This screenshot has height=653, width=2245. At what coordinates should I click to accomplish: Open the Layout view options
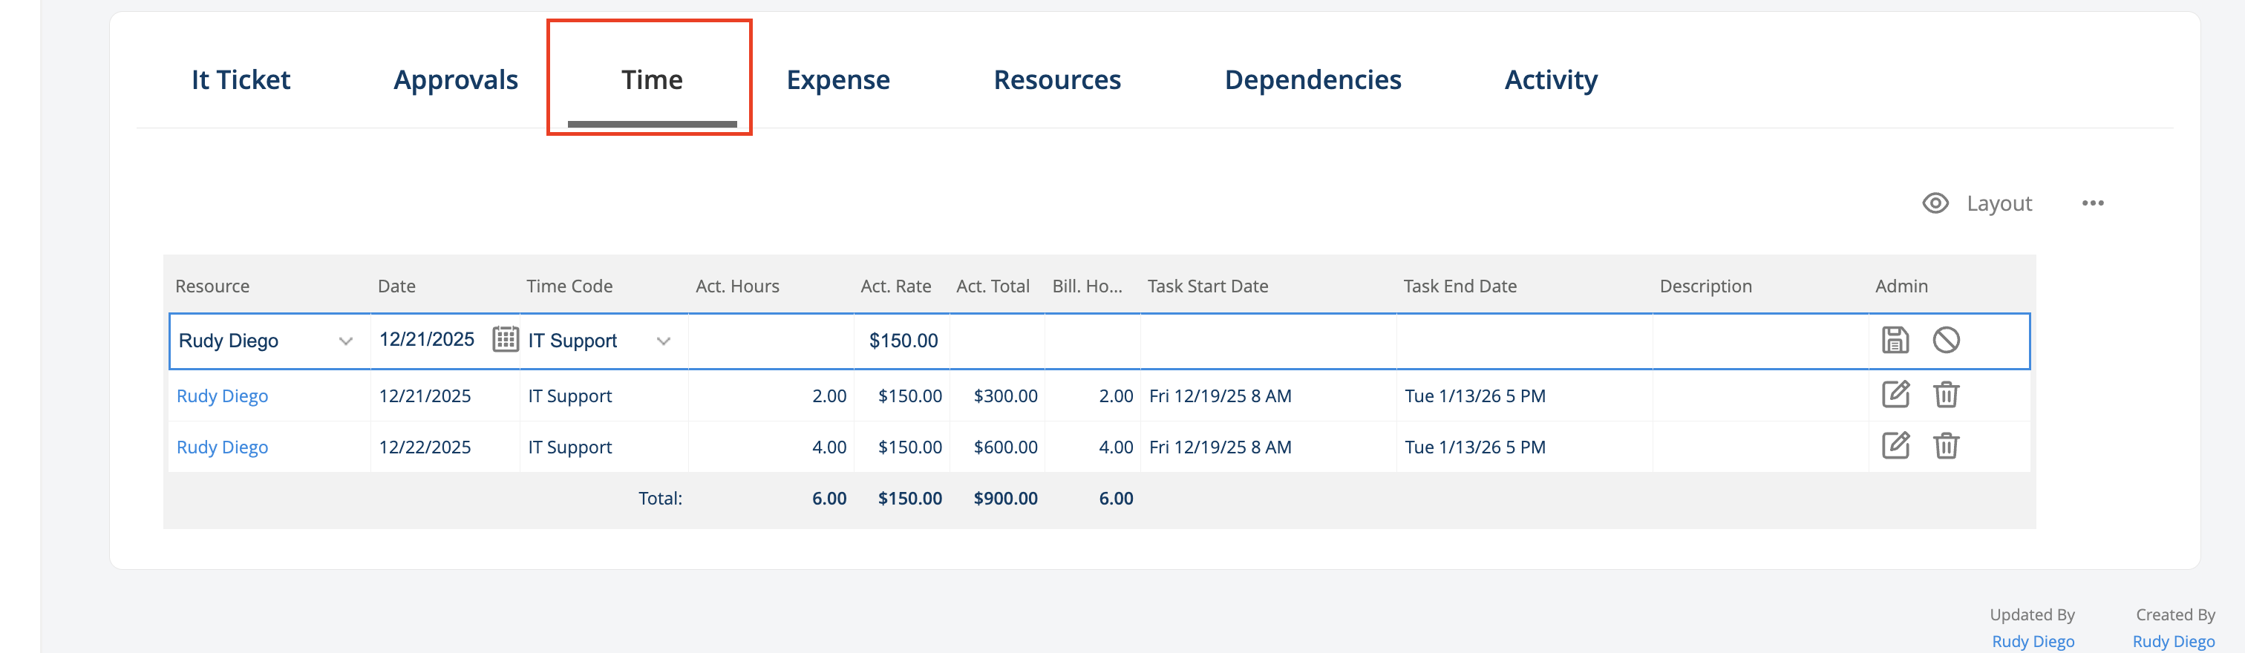coord(1999,203)
